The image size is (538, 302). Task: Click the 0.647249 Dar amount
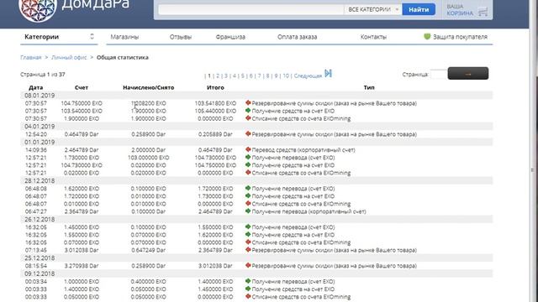[148, 250]
